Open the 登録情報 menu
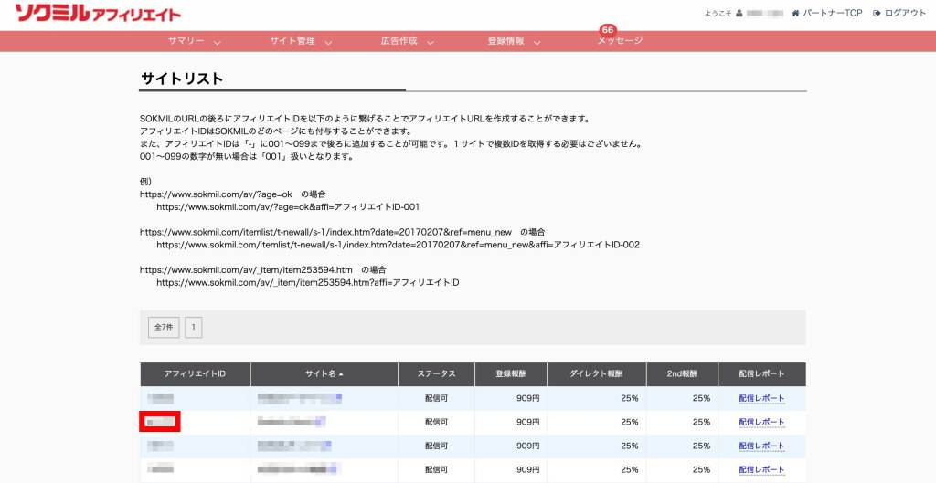Viewport: 936px width, 483px height. tap(505, 40)
